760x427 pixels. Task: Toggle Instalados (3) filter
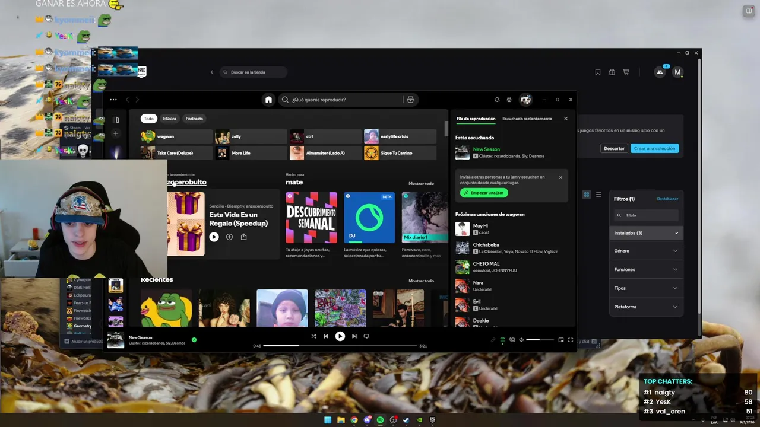pyautogui.click(x=647, y=233)
